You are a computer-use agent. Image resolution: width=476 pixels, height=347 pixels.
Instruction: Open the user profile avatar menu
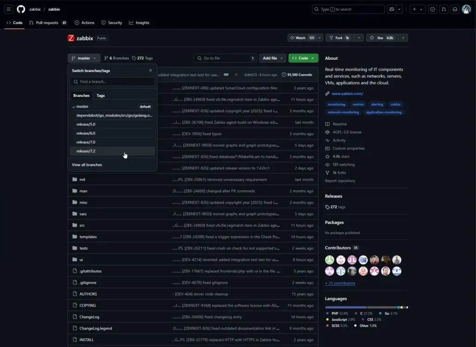(466, 9)
